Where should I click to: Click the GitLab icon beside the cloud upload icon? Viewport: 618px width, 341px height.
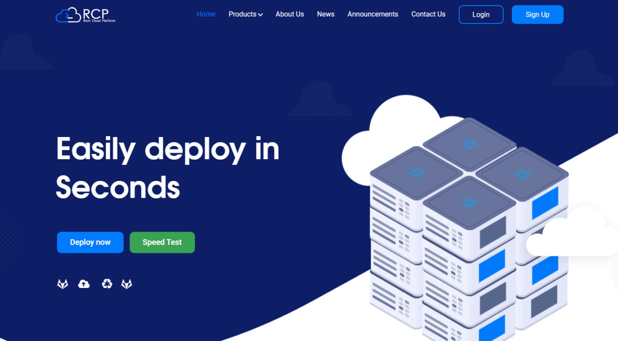(63, 284)
